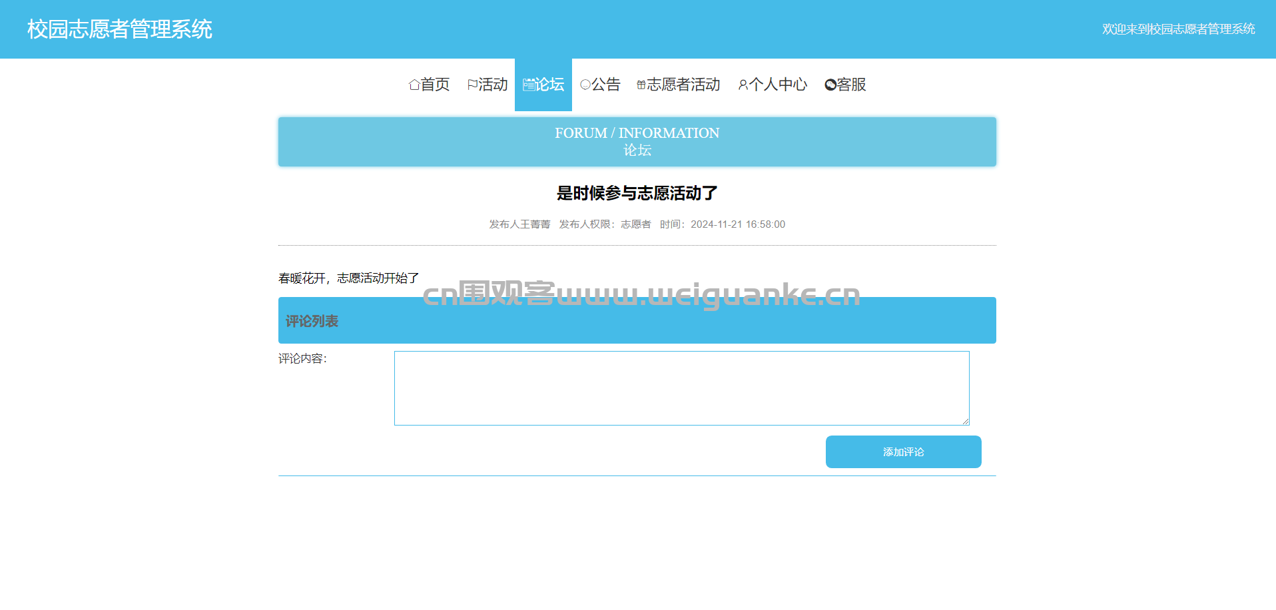The height and width of the screenshot is (610, 1276).
Task: Click the 欢迎来到校园志愿者管理系统 welcome text
Action: click(x=1178, y=29)
